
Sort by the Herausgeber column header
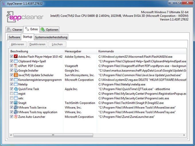point(80,51)
